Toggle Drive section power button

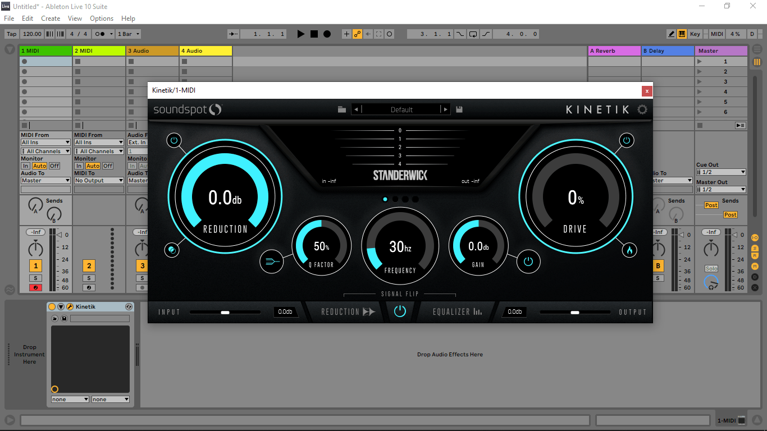point(627,140)
